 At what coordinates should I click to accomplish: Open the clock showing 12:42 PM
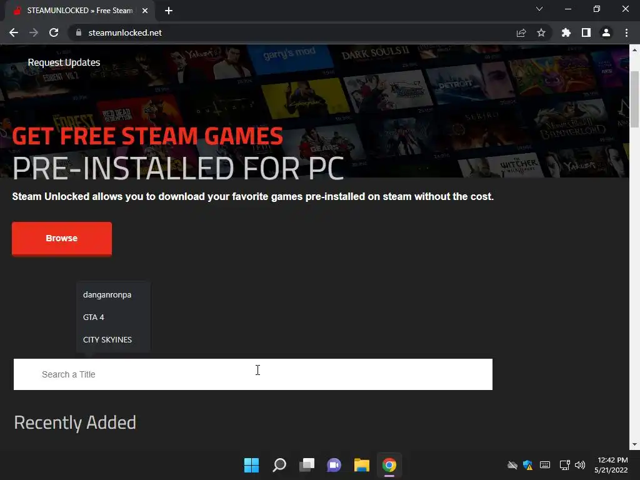(x=611, y=465)
